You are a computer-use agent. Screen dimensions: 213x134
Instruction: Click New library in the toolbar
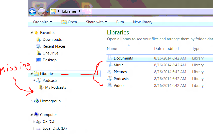pyautogui.click(x=143, y=22)
